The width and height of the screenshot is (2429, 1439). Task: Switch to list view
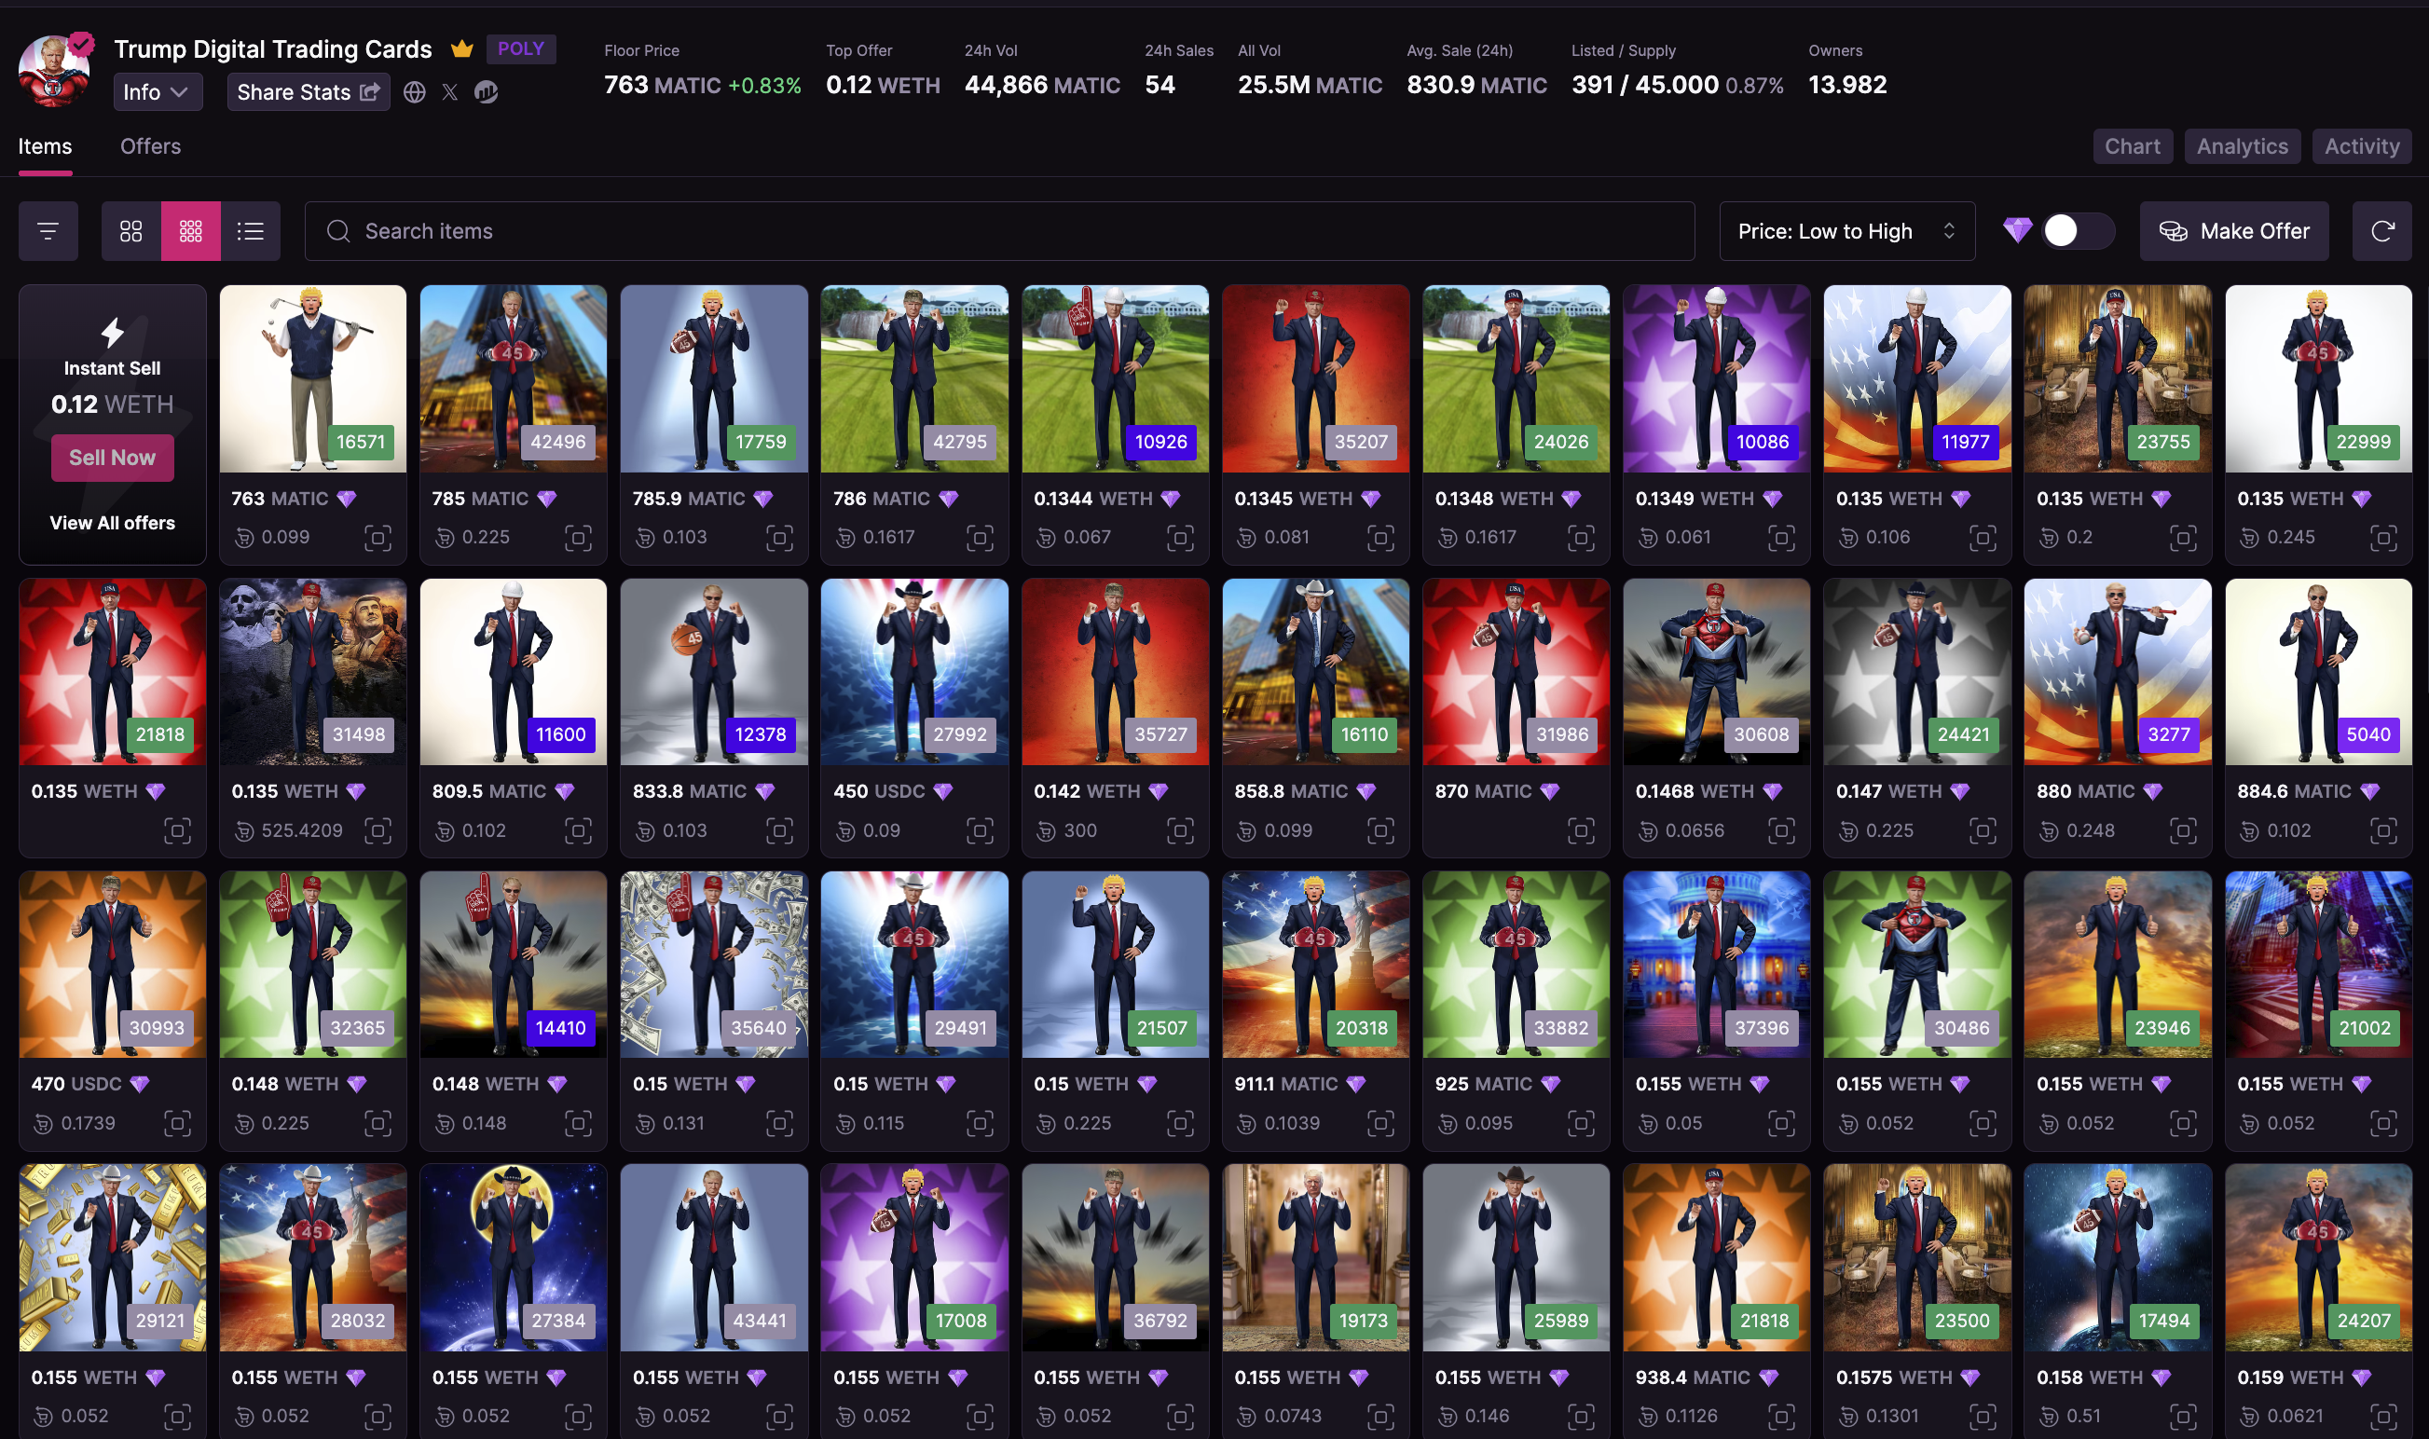point(250,231)
